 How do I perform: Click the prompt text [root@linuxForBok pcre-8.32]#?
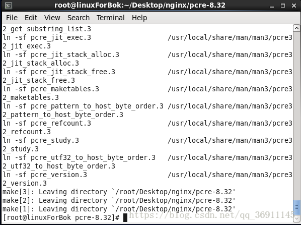[x=61, y=218]
